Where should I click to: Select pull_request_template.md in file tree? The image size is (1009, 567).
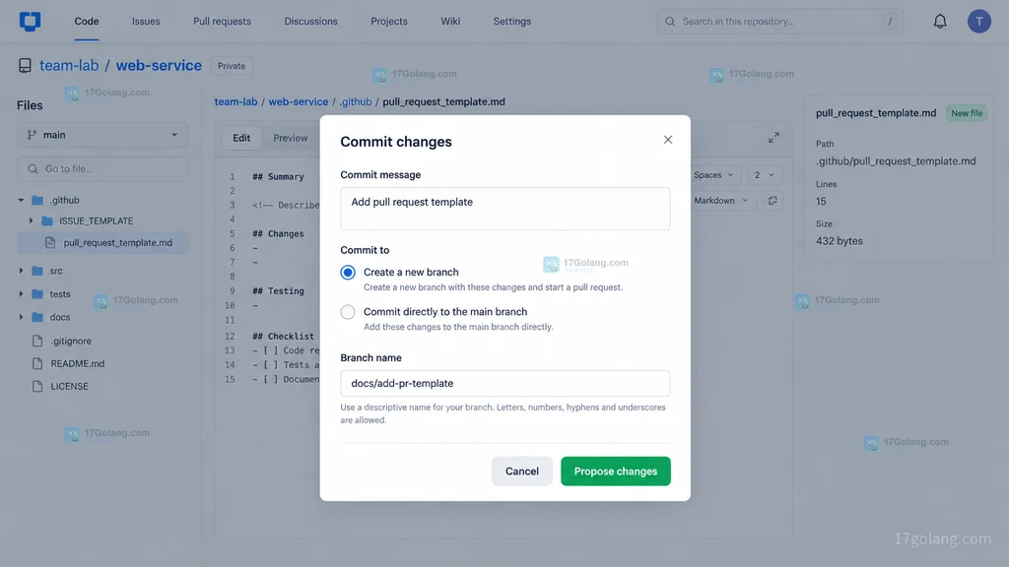(102, 242)
